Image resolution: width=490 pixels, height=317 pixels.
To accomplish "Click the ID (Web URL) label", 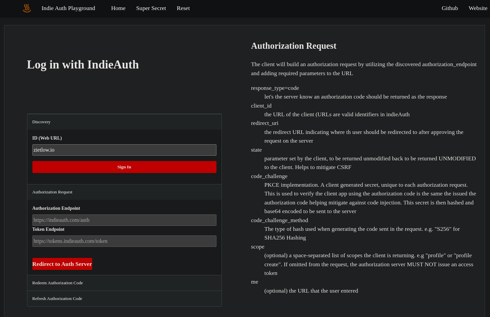I will tap(47, 138).
